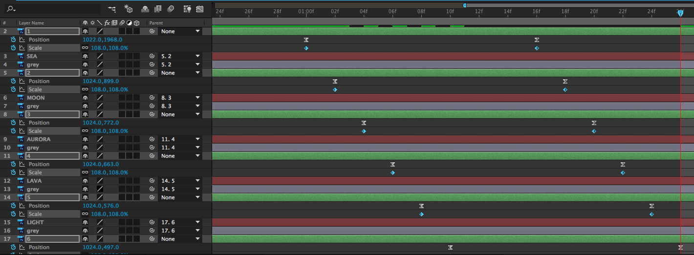Select the layer 5 Scale value 108.0,108.0%

109,214
